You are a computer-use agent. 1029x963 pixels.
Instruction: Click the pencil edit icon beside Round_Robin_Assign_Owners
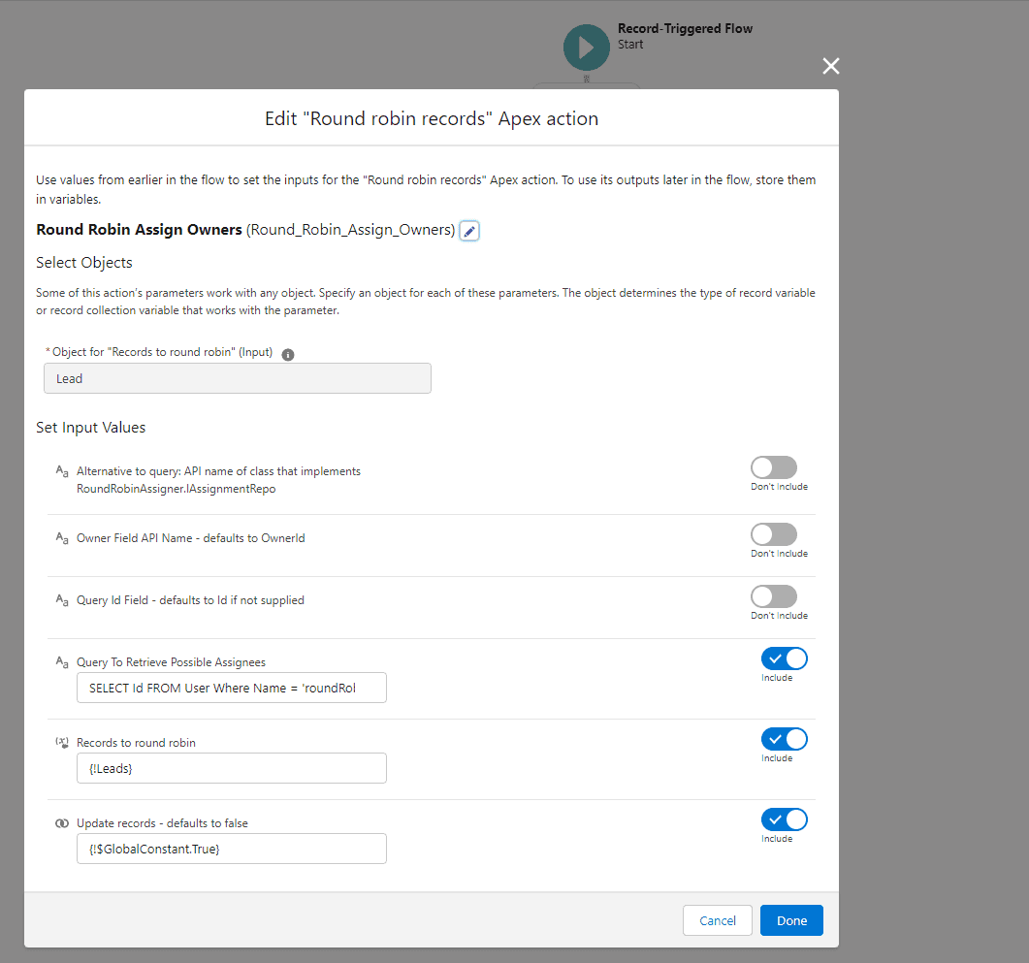pyautogui.click(x=469, y=231)
